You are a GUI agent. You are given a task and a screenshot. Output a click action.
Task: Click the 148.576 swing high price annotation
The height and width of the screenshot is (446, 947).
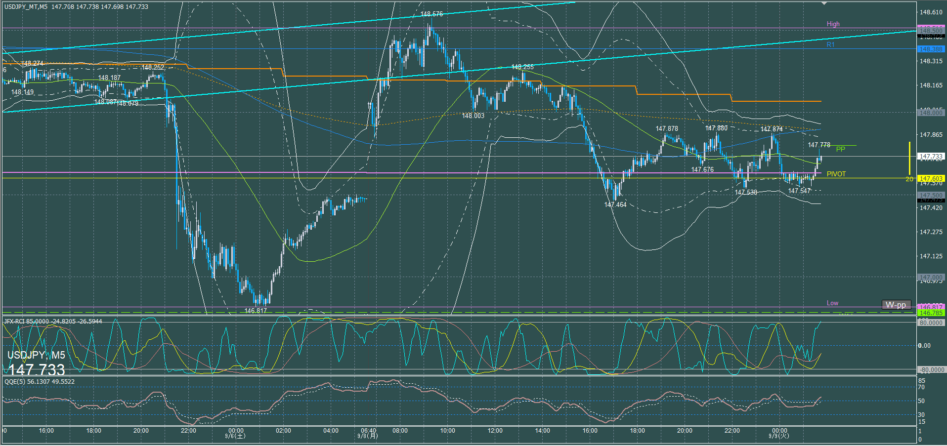coord(431,14)
